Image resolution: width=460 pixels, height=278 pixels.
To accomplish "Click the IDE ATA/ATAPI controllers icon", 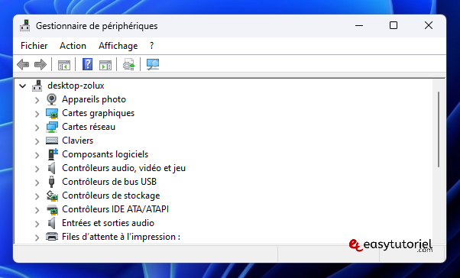I will point(52,209).
